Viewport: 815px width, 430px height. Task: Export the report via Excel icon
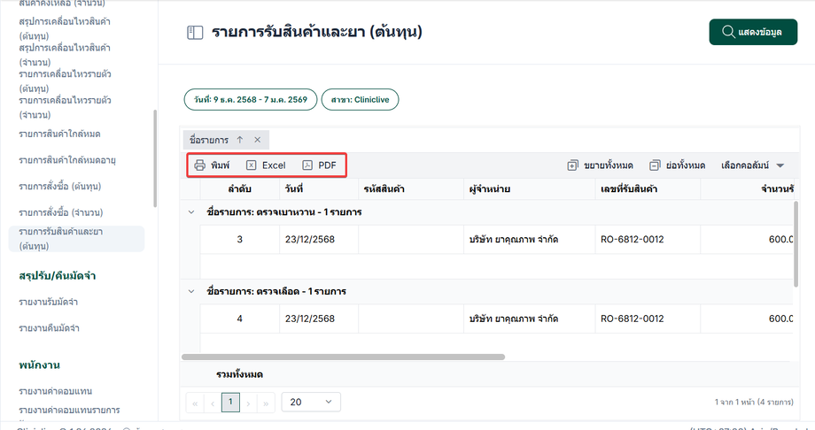point(252,165)
